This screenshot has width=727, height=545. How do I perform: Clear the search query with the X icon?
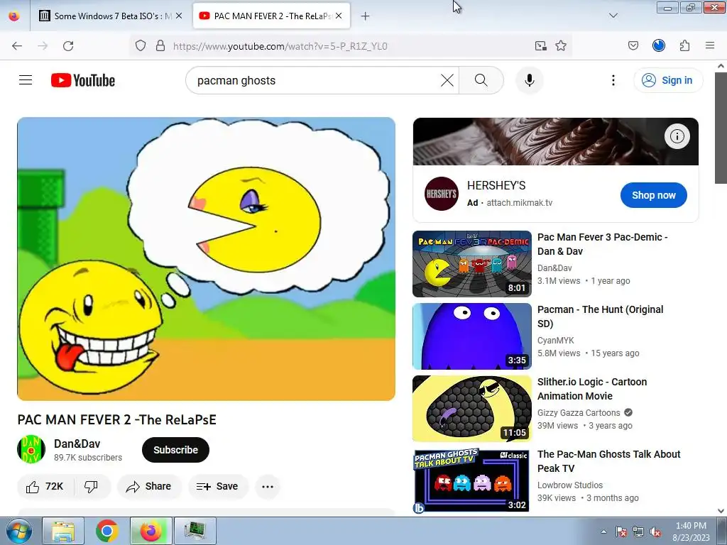447,80
